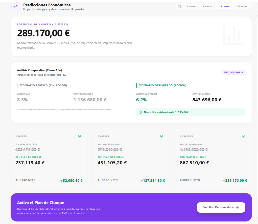Screen dimensions: 258x224
Task: Click the 843.696,00 € coste realizado value
Action: point(207,100)
